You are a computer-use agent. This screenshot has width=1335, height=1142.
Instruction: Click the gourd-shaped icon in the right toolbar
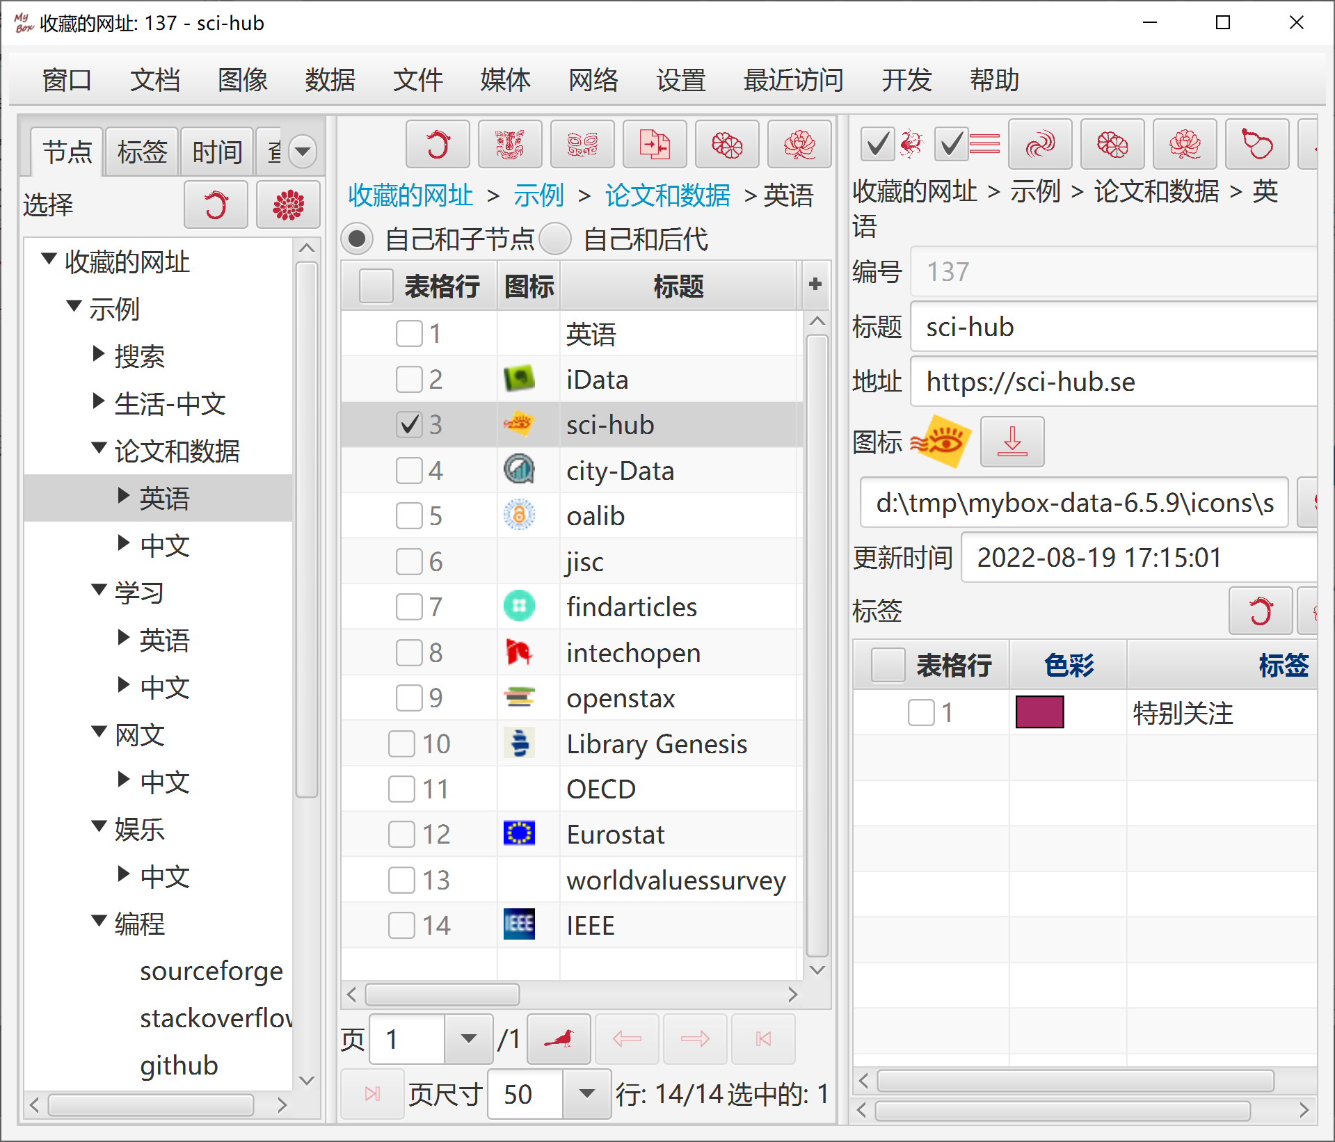click(x=1257, y=145)
